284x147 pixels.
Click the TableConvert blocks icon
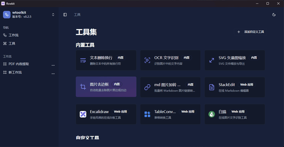147,114
